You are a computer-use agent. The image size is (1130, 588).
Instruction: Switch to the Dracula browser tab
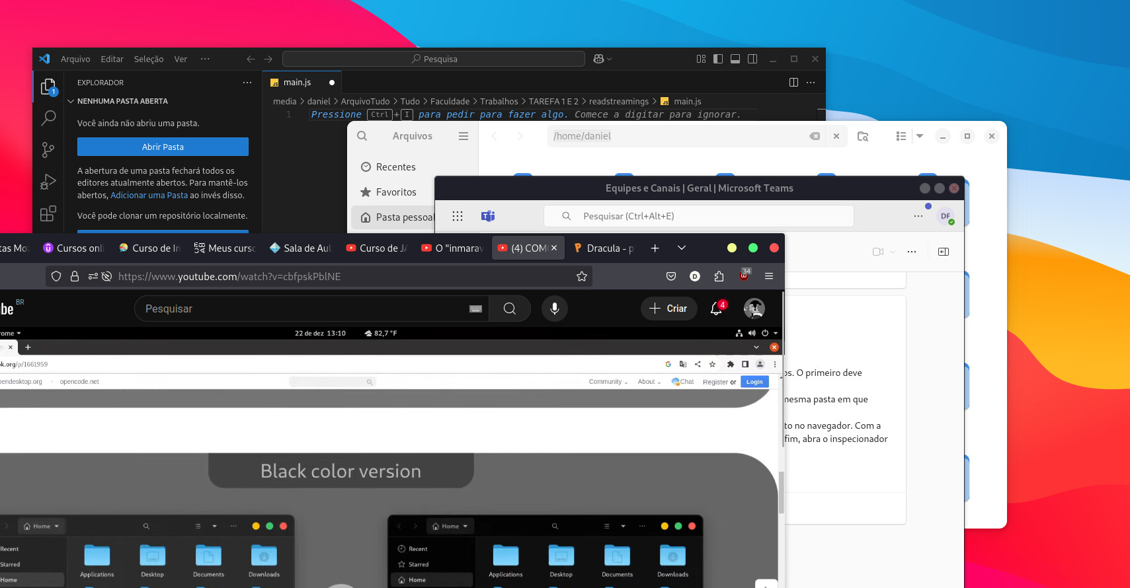[x=604, y=248]
